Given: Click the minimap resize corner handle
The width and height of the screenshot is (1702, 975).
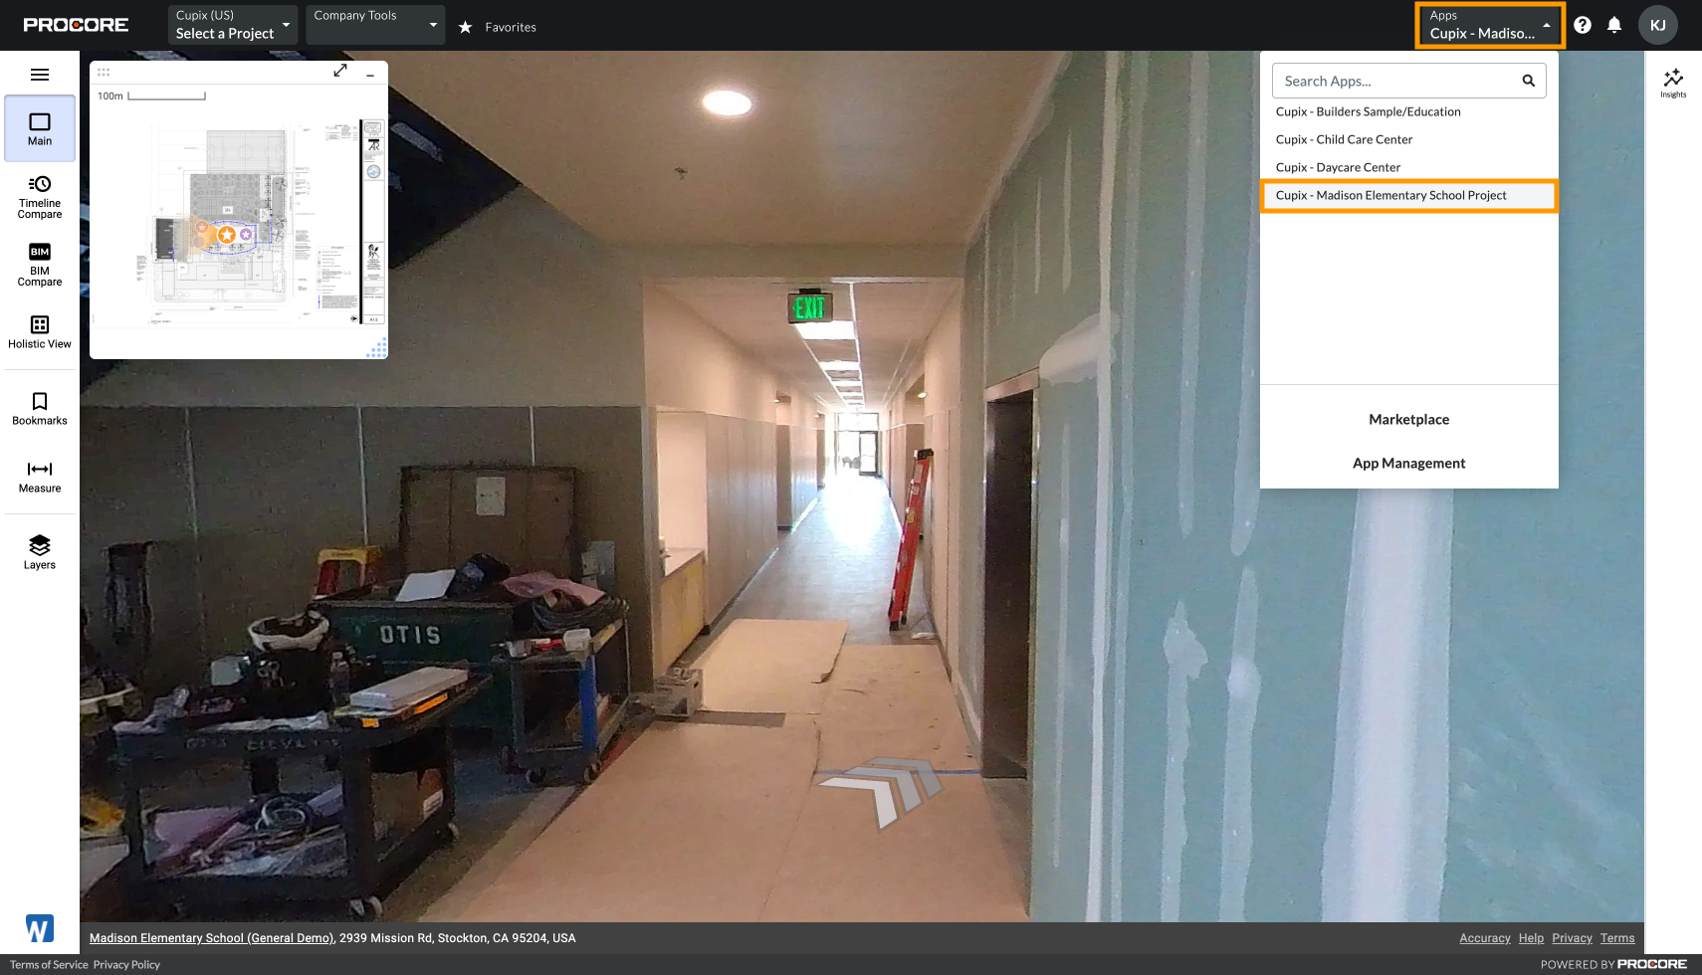Looking at the screenshot, I should 377,348.
